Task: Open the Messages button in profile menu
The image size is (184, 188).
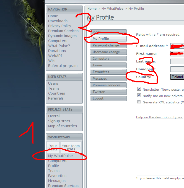Action: pos(108,79)
